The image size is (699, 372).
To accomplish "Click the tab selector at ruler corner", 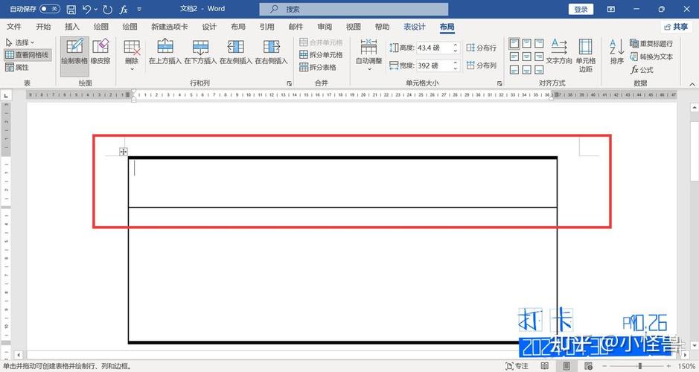I will click(6, 95).
